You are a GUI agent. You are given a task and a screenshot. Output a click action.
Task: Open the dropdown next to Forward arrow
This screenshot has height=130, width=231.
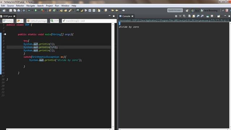(127, 10)
